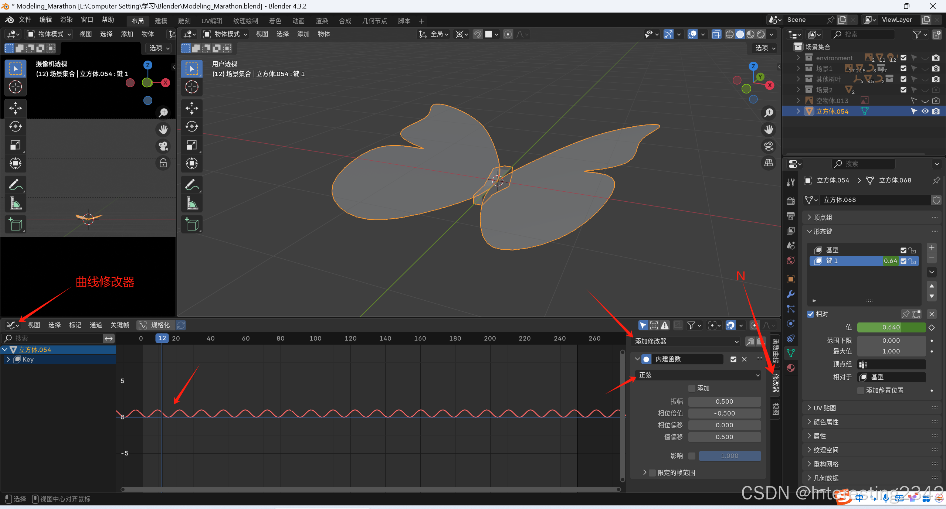Open Modifiers wrench properties tab

coord(791,294)
